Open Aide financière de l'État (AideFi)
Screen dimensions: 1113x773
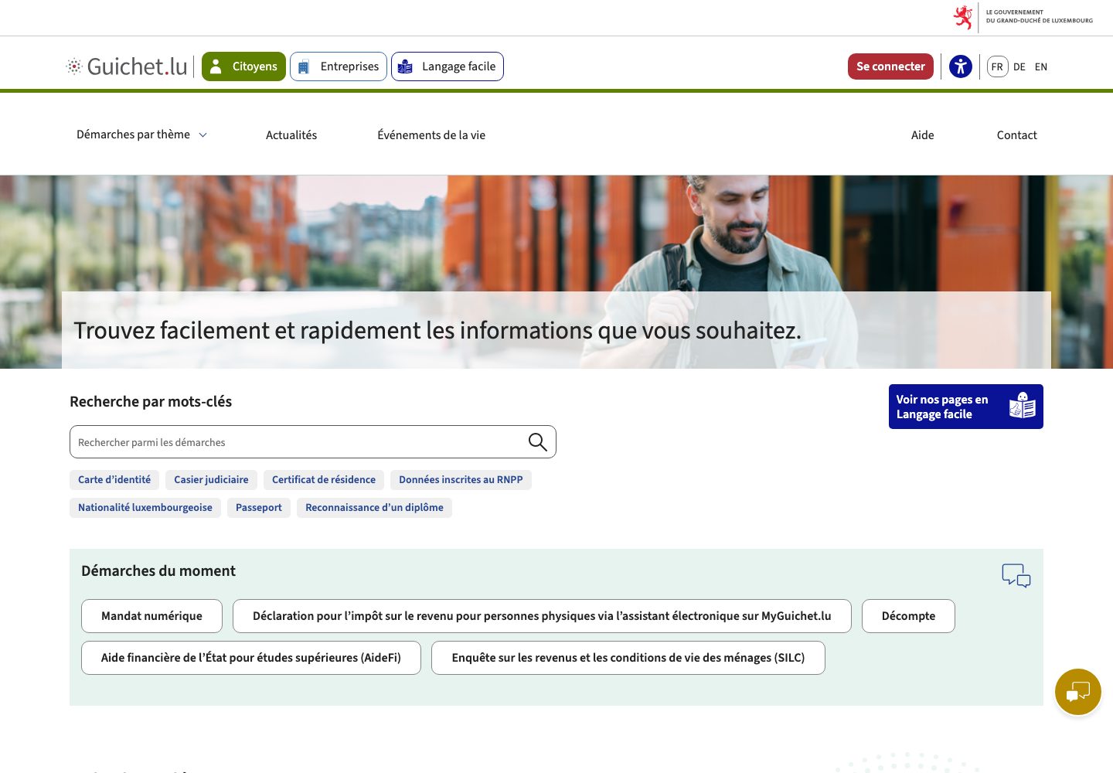coord(251,658)
